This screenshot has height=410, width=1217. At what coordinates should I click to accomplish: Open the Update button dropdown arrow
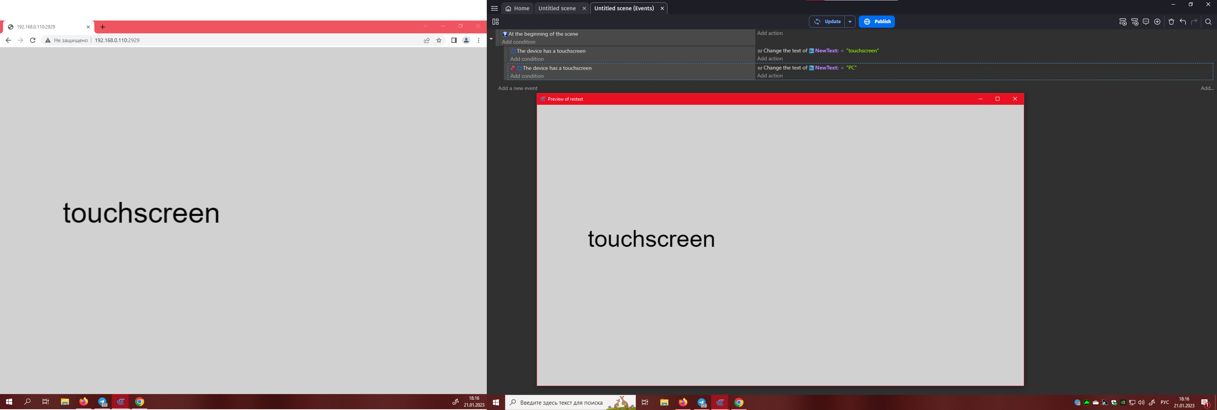[850, 21]
